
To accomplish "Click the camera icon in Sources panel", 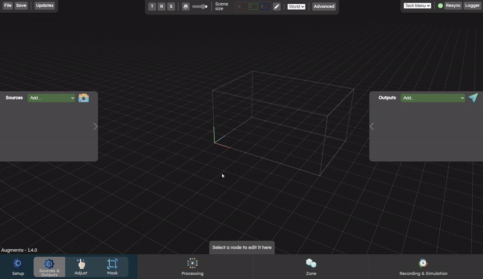I will click(x=83, y=98).
